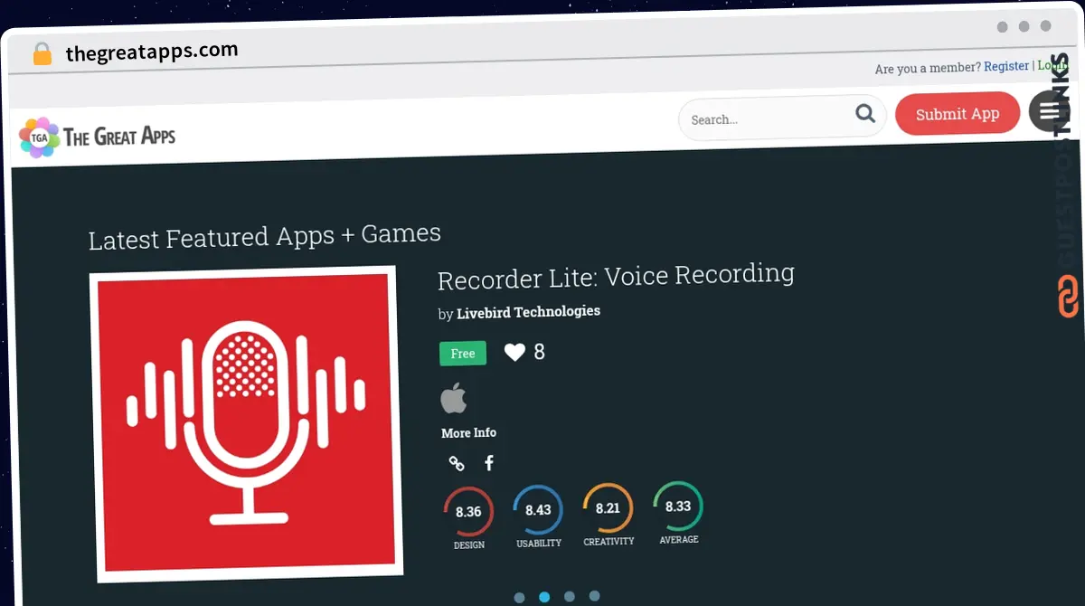Click the orange chain link side icon
The image size is (1085, 606).
(x=1069, y=297)
